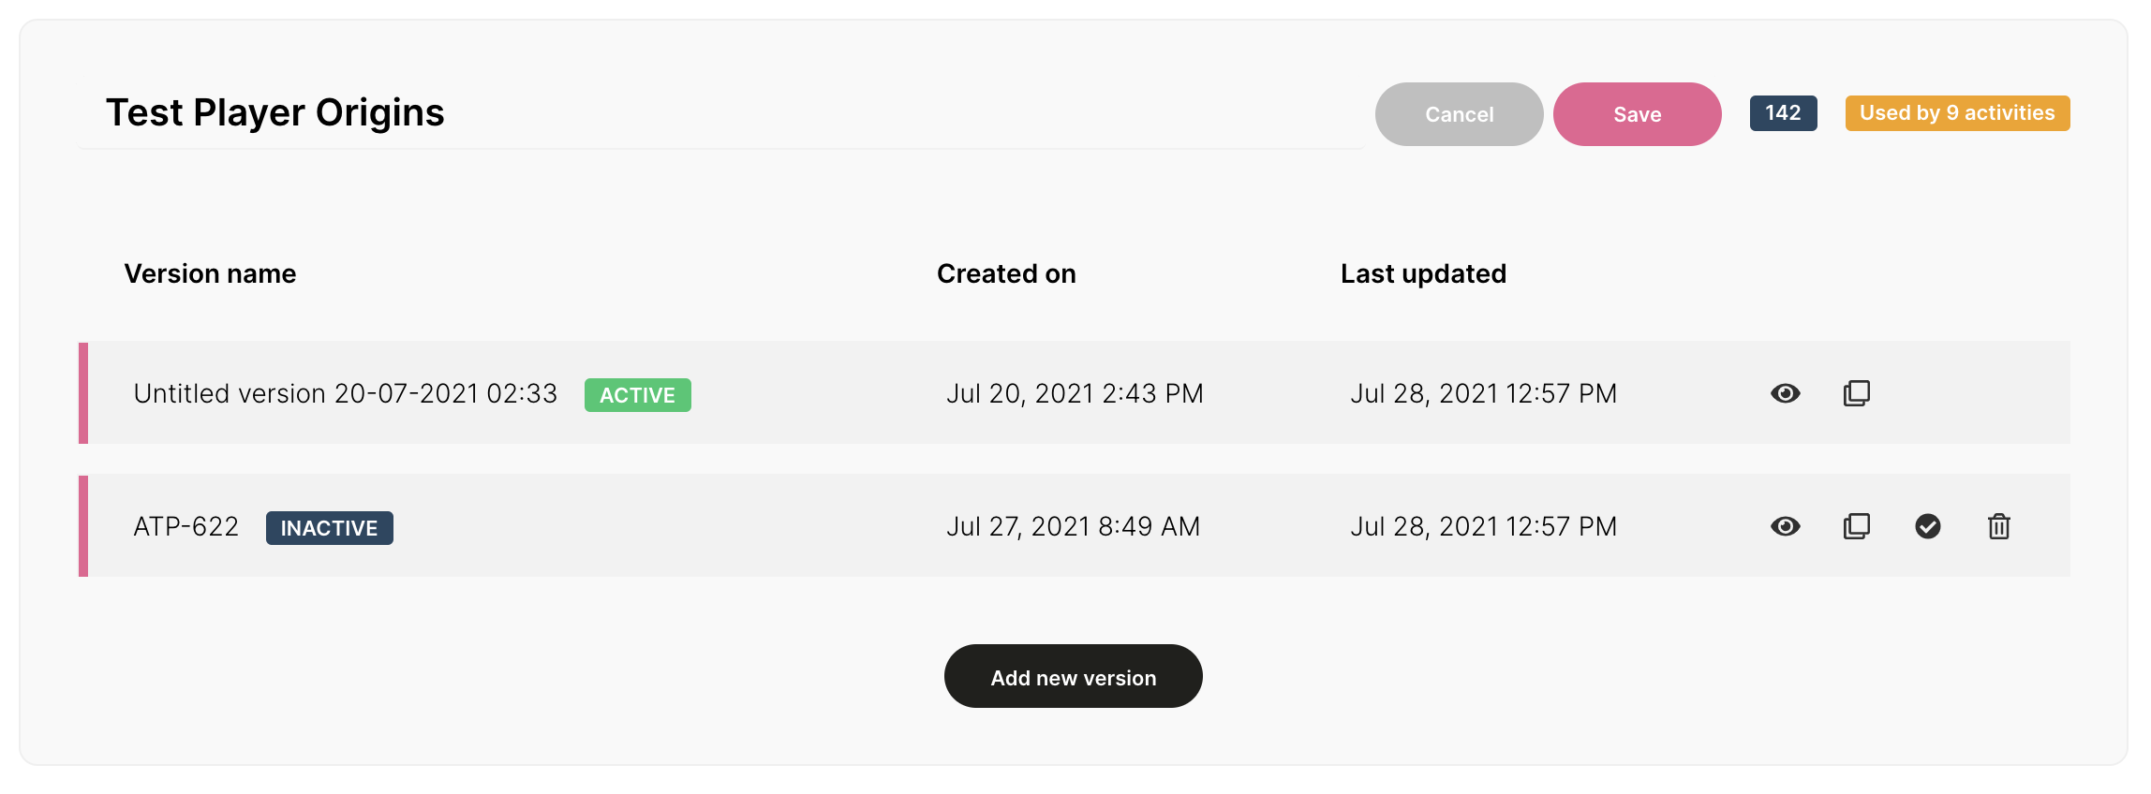Delete the ATP-622 version
This screenshot has height=794, width=2151.
click(x=1998, y=526)
